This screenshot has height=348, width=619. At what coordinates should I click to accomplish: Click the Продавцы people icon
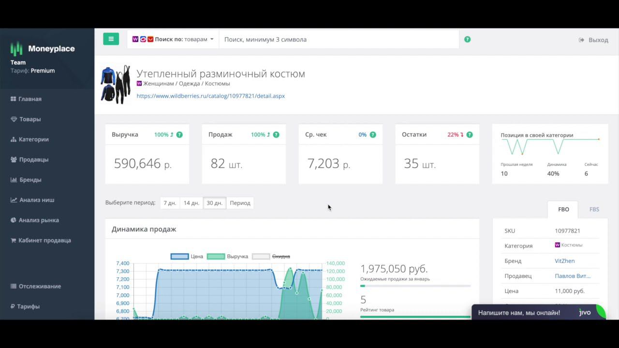(14, 159)
